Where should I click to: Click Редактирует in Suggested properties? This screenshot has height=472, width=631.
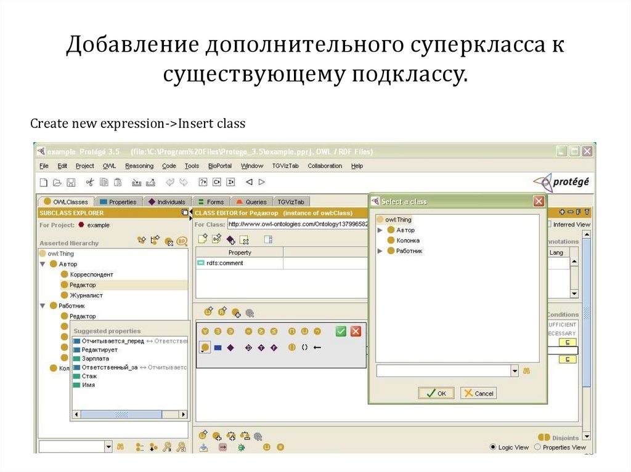pyautogui.click(x=96, y=350)
